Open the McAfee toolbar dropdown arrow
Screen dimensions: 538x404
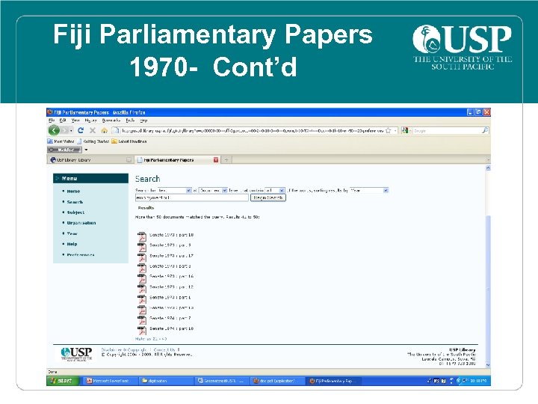pyautogui.click(x=86, y=150)
